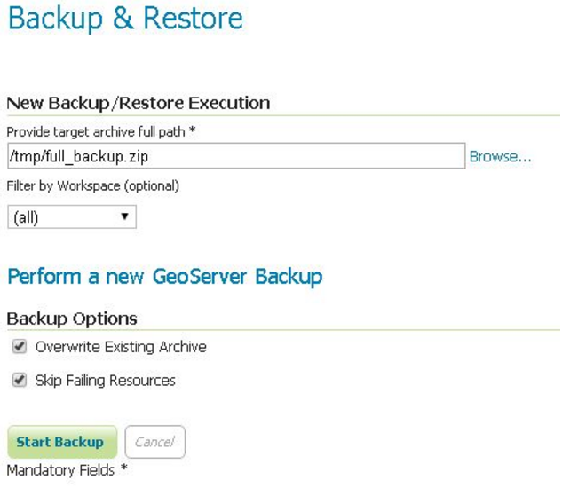
Task: Click the asterisk after the archive path label
Action: pyautogui.click(x=192, y=131)
